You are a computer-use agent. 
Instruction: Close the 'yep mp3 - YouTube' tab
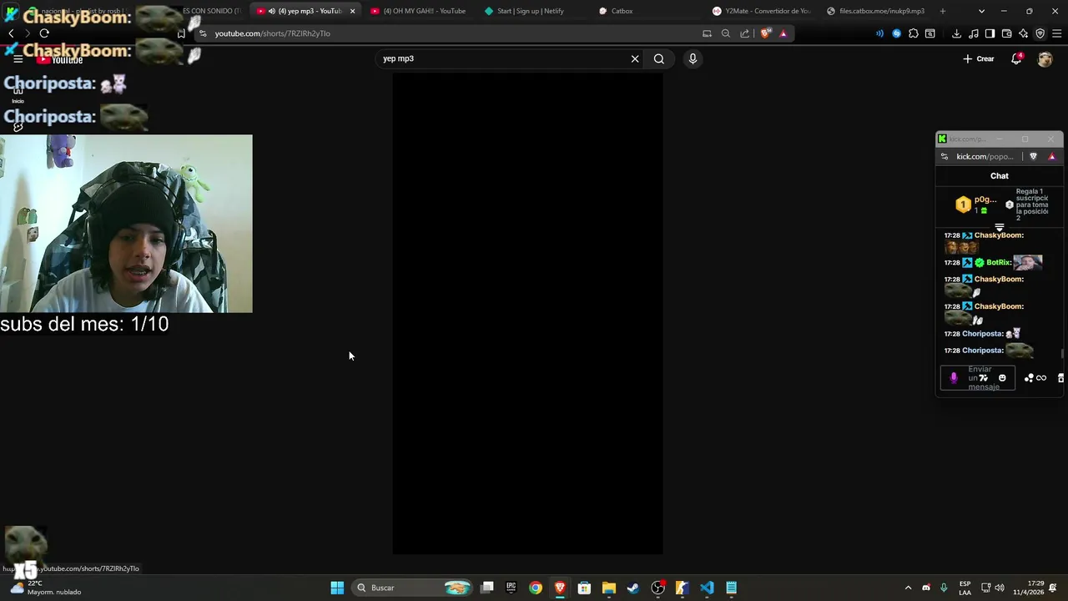(352, 11)
